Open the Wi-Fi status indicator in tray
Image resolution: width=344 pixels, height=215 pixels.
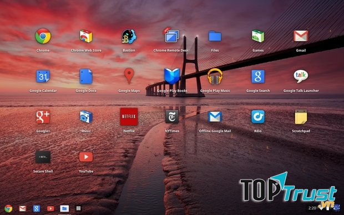point(321,208)
